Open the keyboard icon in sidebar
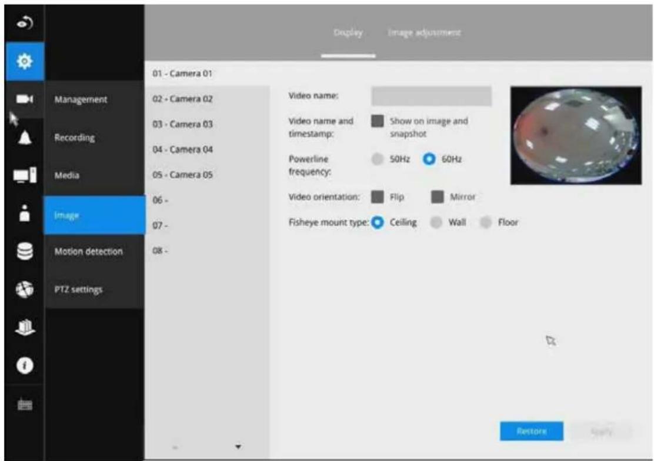The image size is (654, 461). [25, 405]
